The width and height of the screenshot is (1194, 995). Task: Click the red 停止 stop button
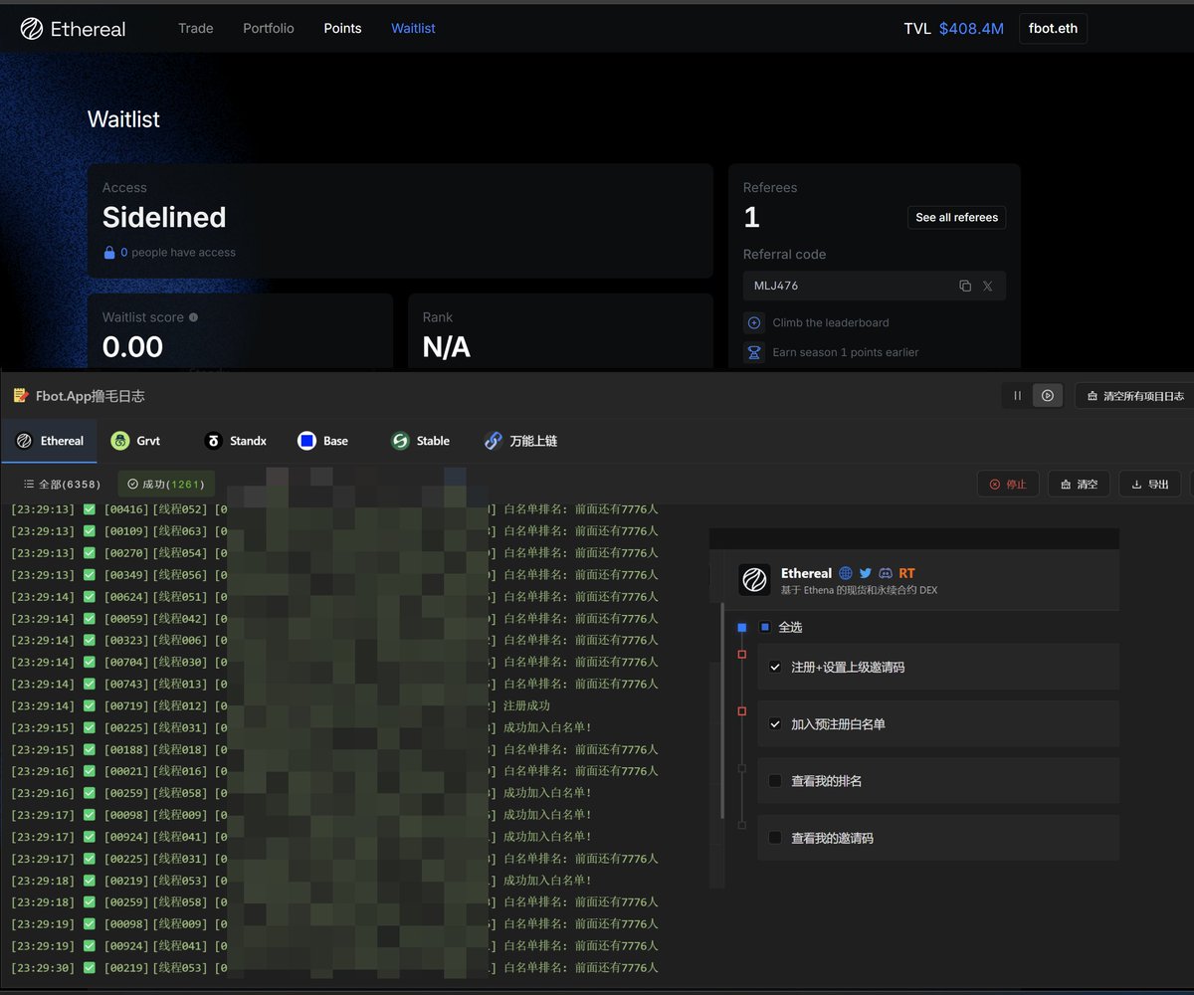tap(1008, 485)
